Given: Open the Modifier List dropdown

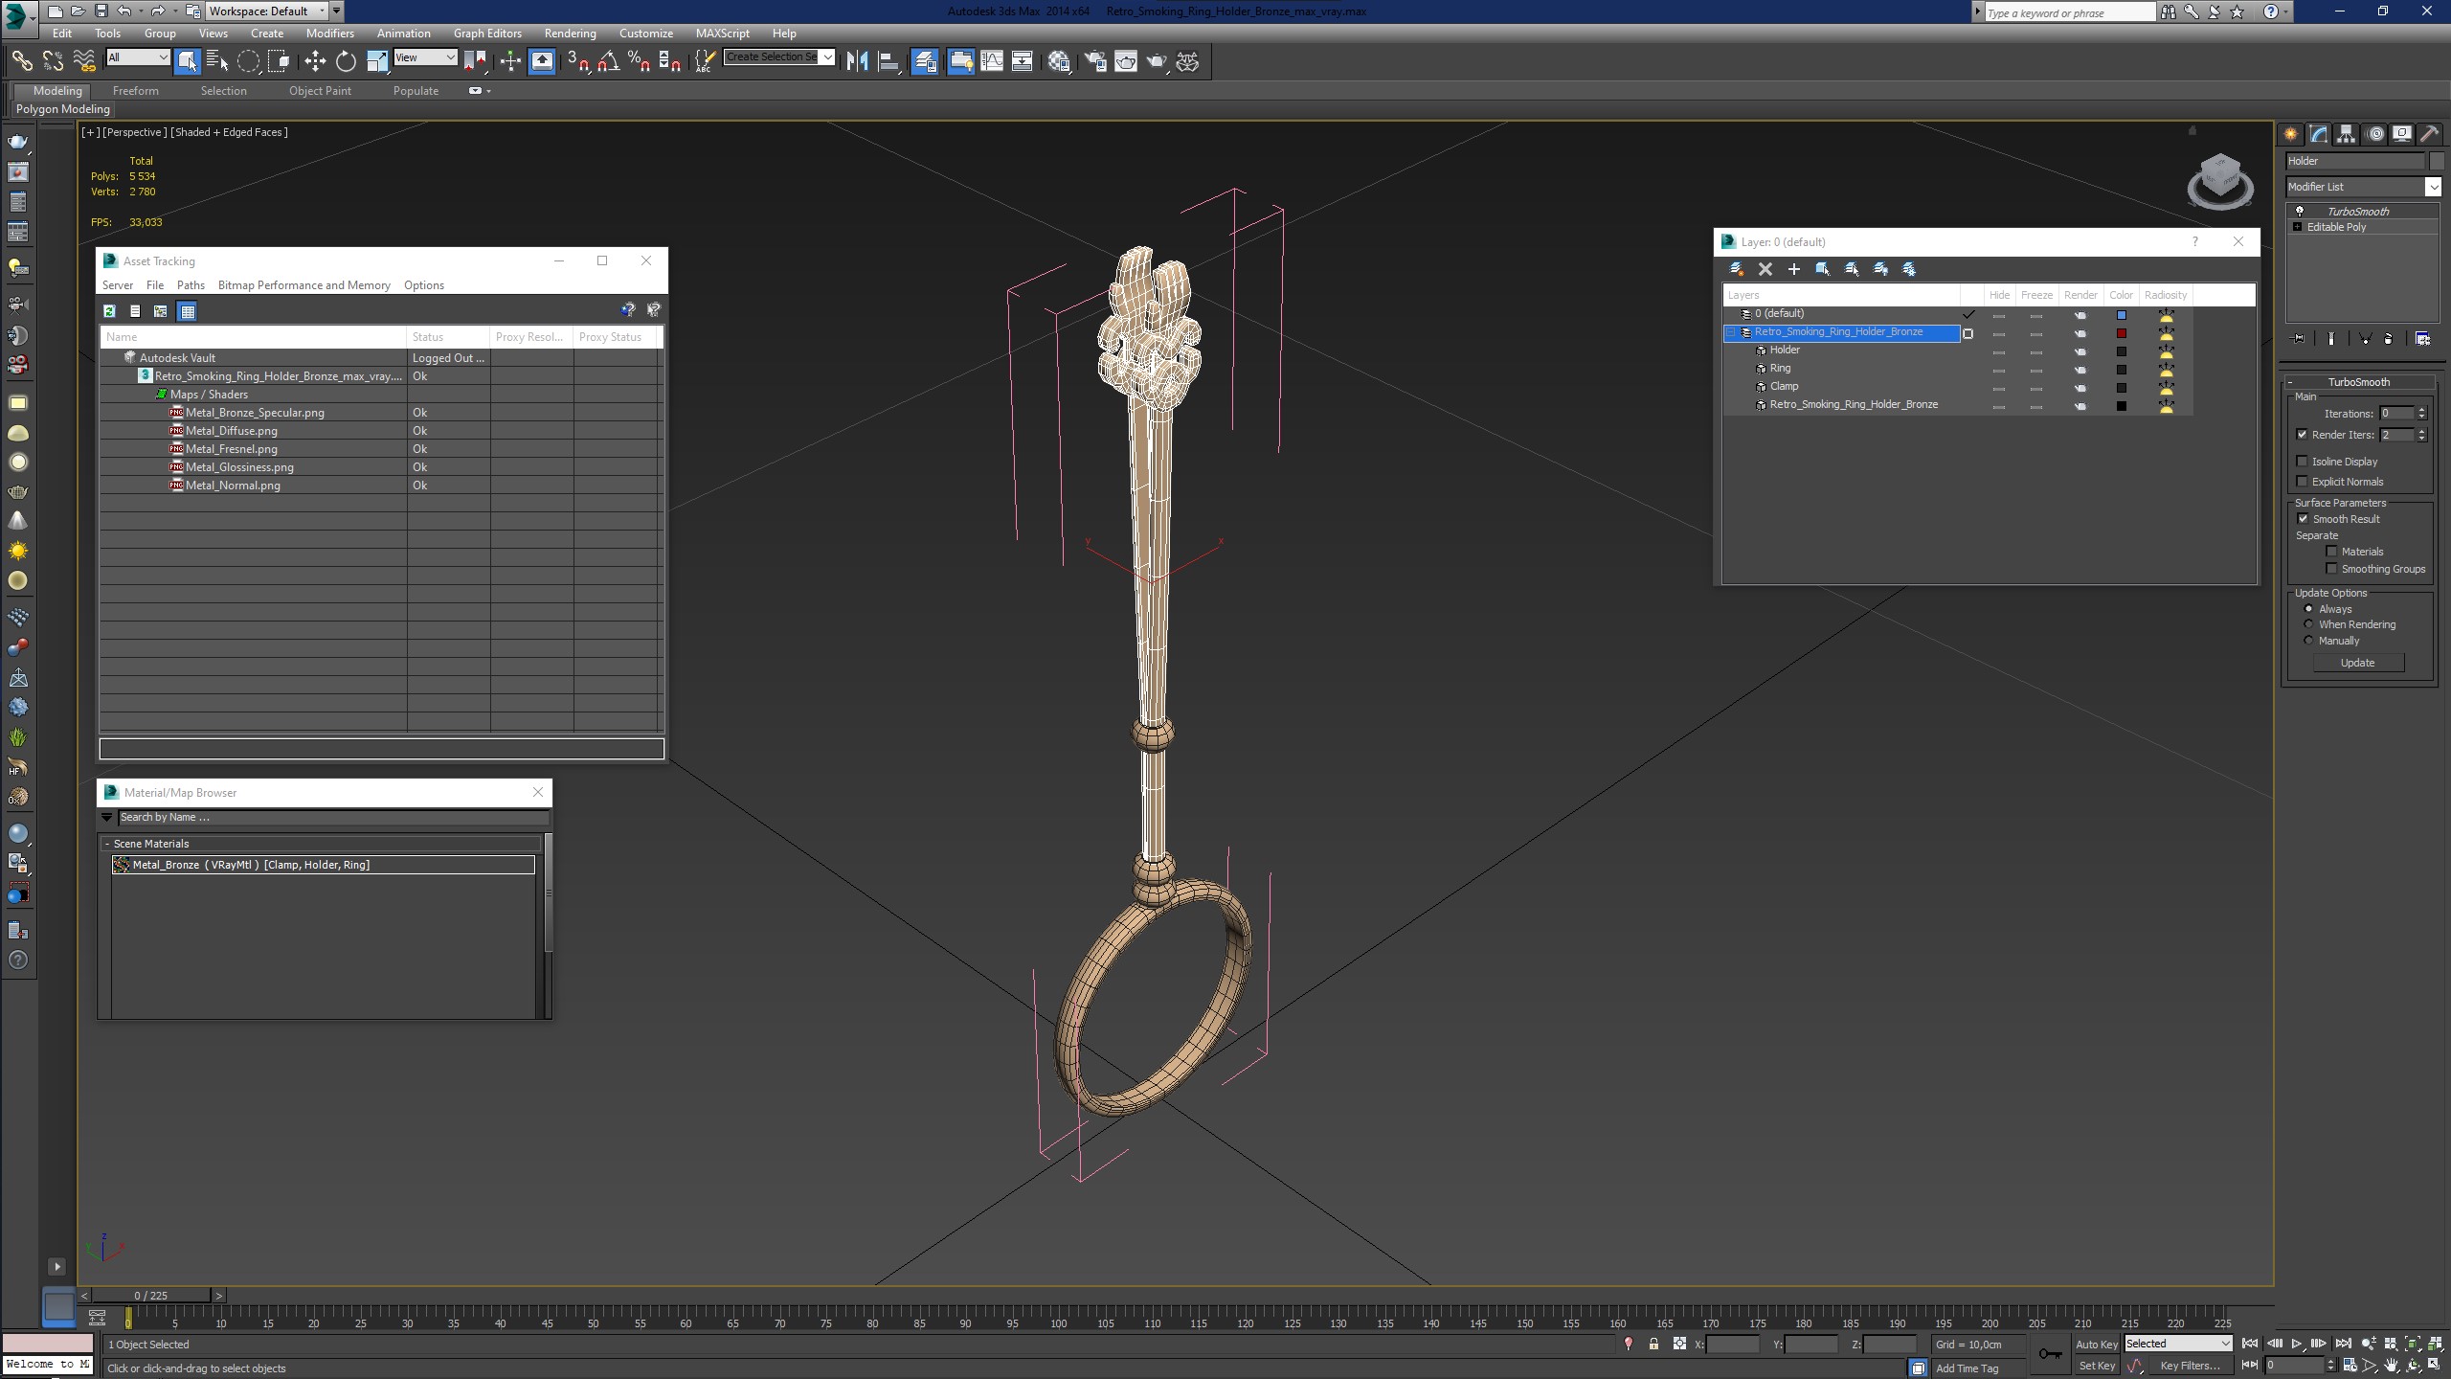Looking at the screenshot, I should 2363,187.
